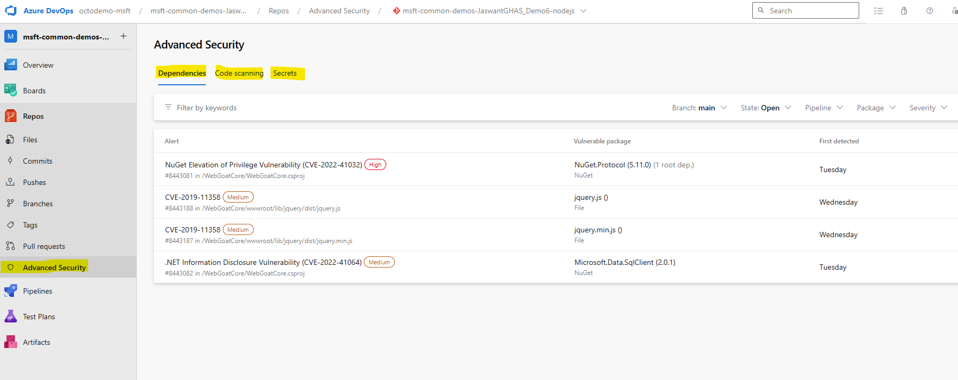Image resolution: width=958 pixels, height=380 pixels.
Task: Expand the repository selector dropdown in breadcrumb
Action: [583, 11]
